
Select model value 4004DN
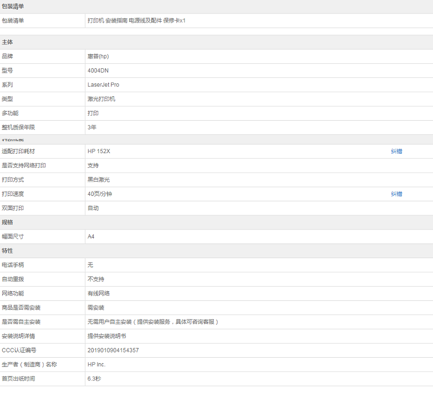[98, 70]
